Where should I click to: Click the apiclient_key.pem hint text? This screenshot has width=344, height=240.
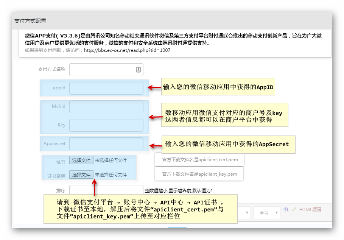[199, 174]
